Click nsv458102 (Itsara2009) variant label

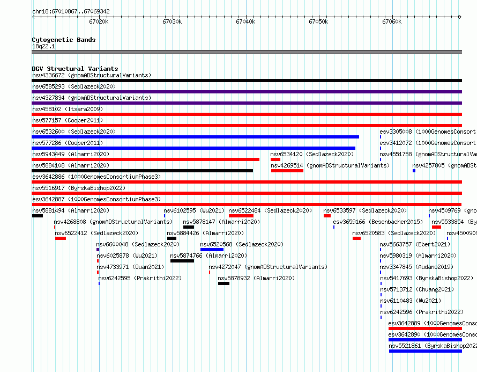(68, 109)
